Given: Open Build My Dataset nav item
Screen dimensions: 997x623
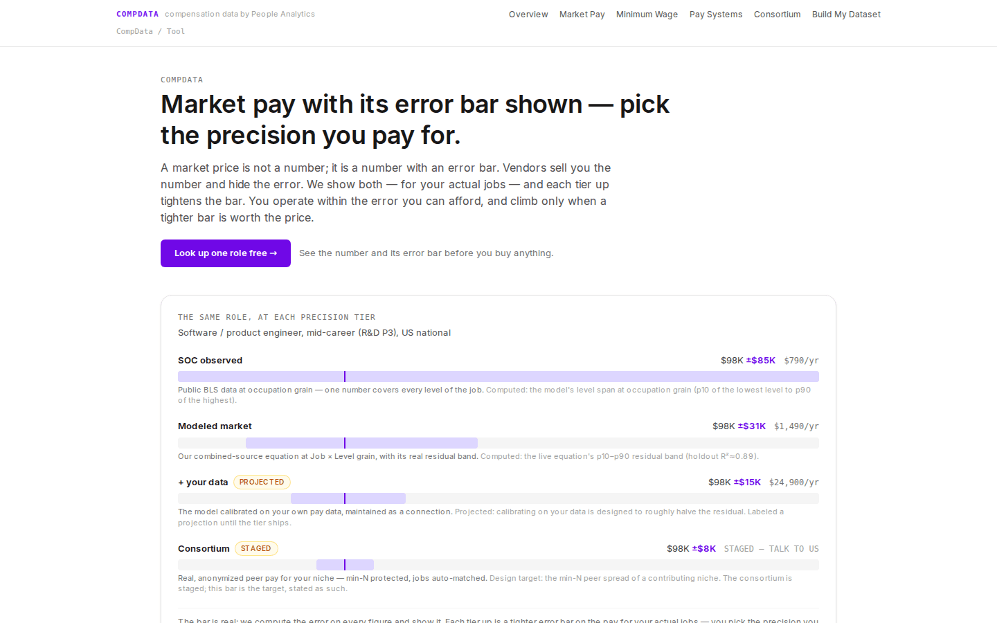Looking at the screenshot, I should [x=847, y=15].
